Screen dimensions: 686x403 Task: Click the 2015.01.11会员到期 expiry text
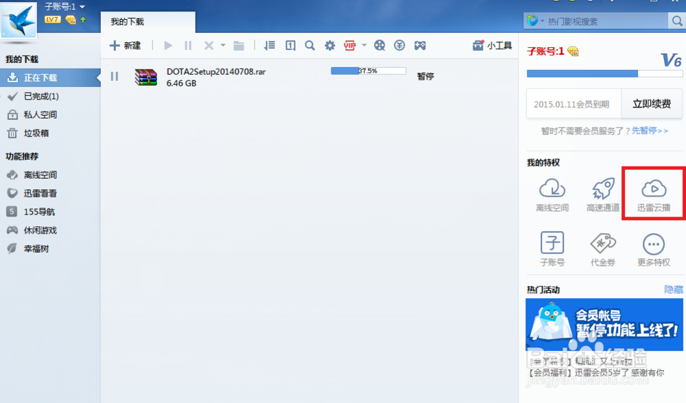pyautogui.click(x=571, y=104)
